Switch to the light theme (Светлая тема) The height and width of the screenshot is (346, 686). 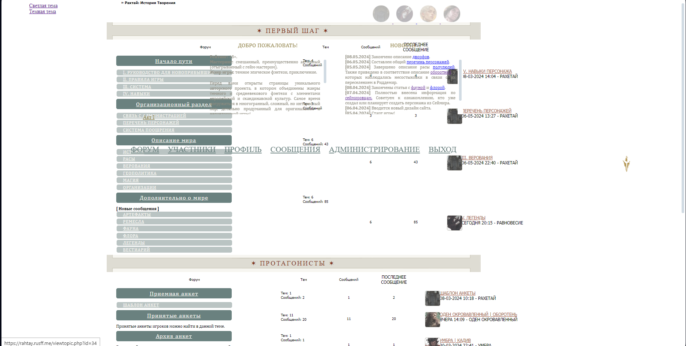pos(43,6)
